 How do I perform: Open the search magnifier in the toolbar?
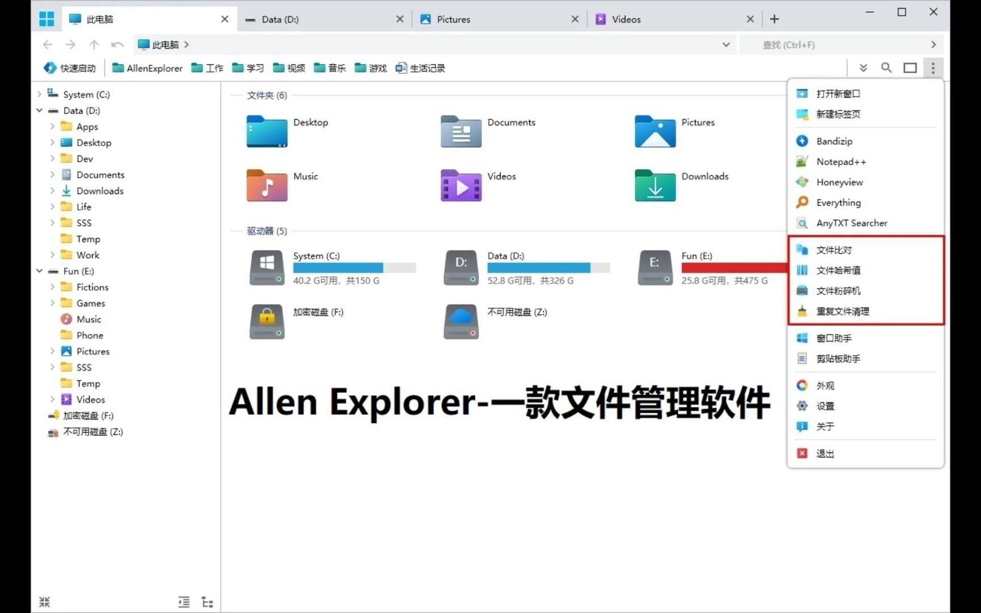click(886, 68)
